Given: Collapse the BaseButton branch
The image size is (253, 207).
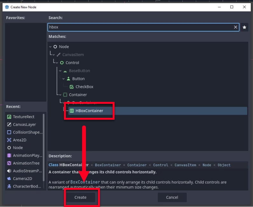Looking at the screenshot, I should 60,71.
